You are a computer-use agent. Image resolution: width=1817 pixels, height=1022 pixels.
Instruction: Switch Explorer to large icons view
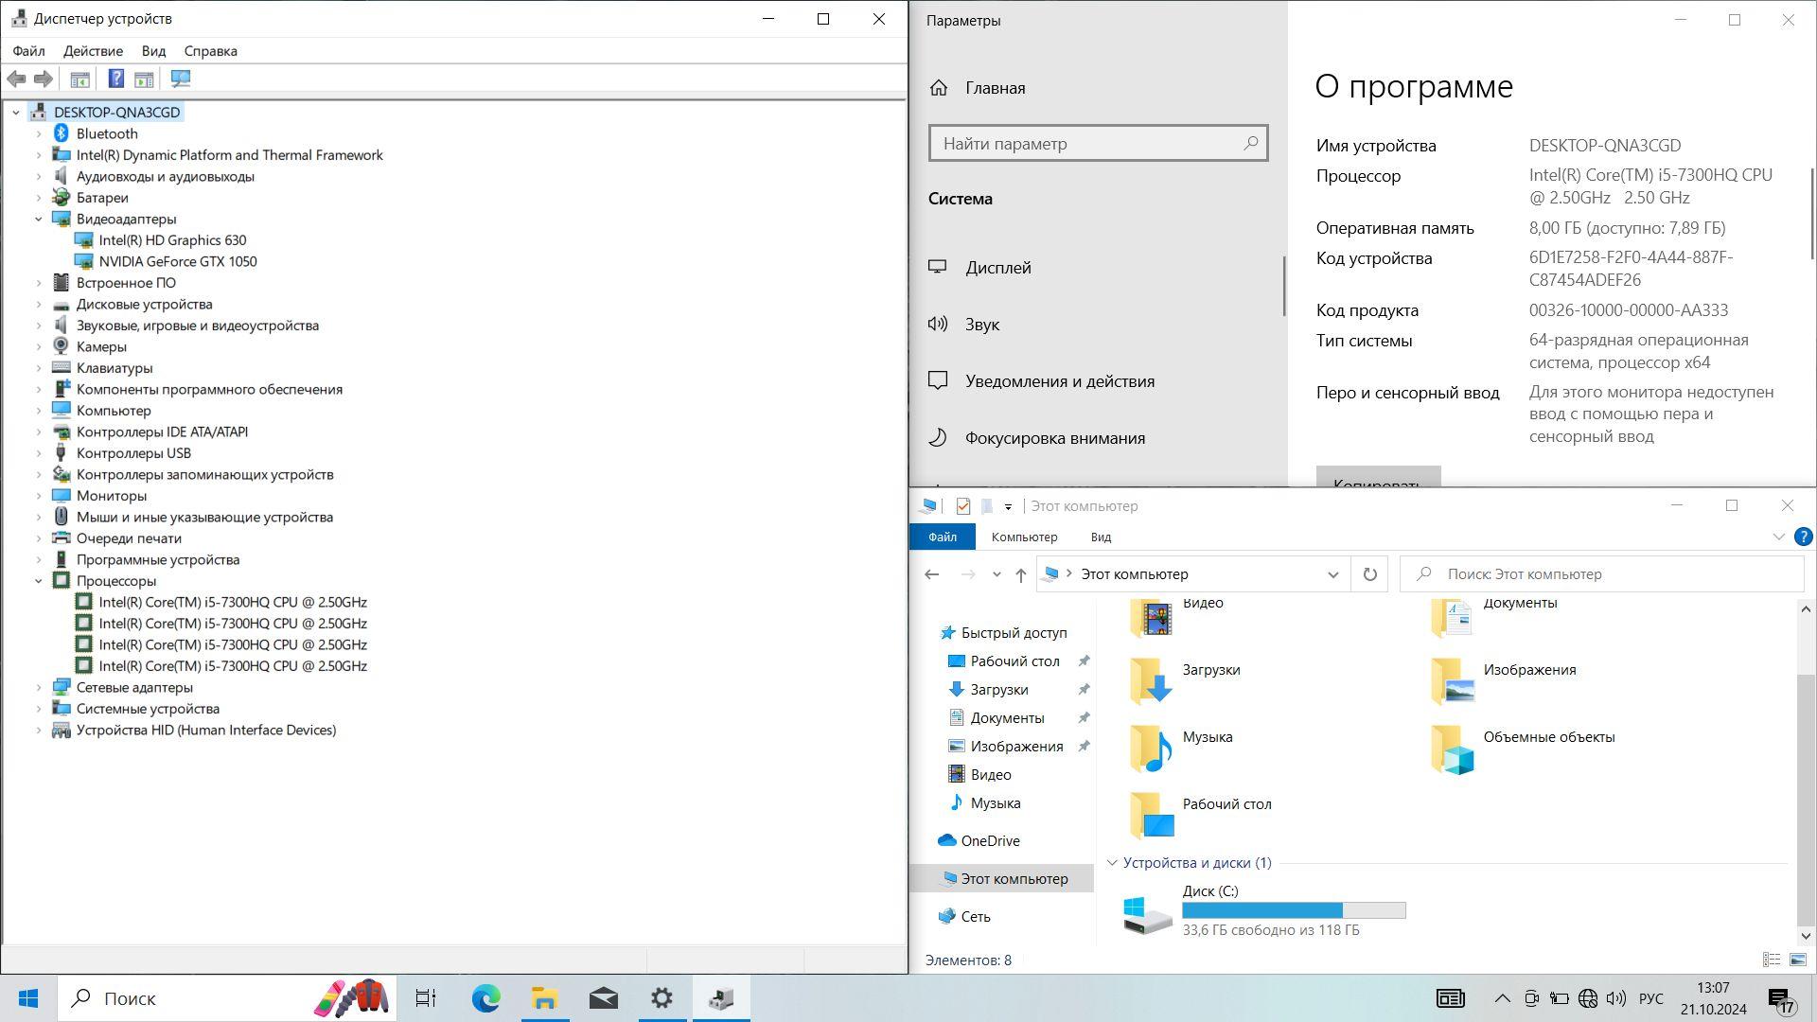[1798, 960]
